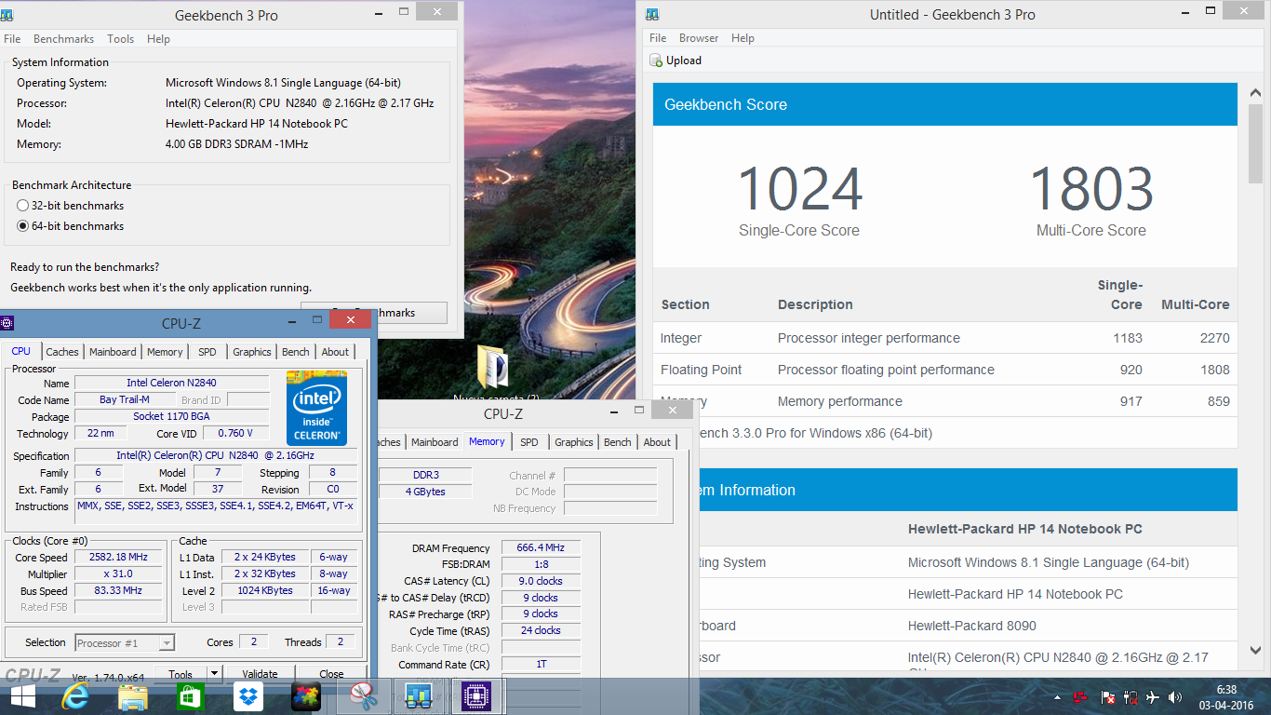Open Action Center flag icon
1271x715 pixels.
coord(1108,697)
